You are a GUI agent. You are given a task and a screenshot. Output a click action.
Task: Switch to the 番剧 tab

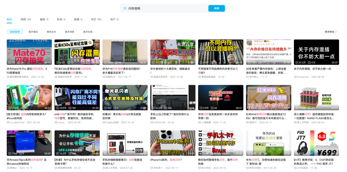pos(44,20)
